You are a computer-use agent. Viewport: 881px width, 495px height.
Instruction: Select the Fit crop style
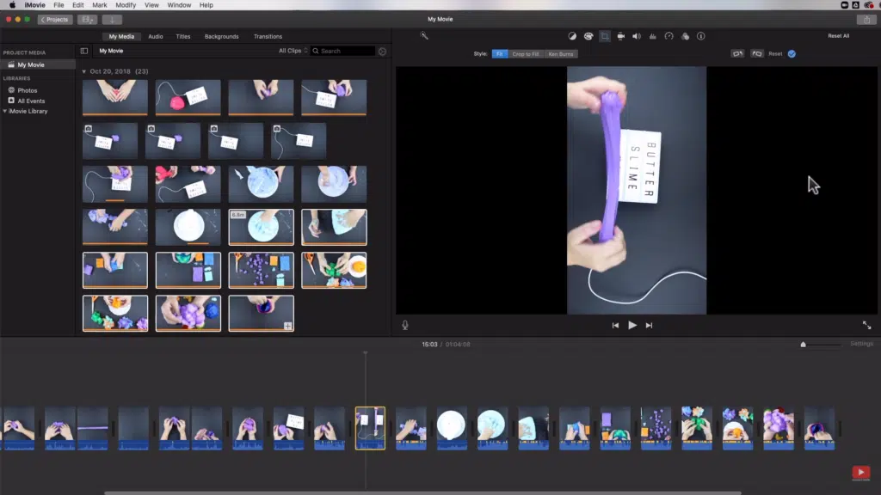tap(499, 54)
